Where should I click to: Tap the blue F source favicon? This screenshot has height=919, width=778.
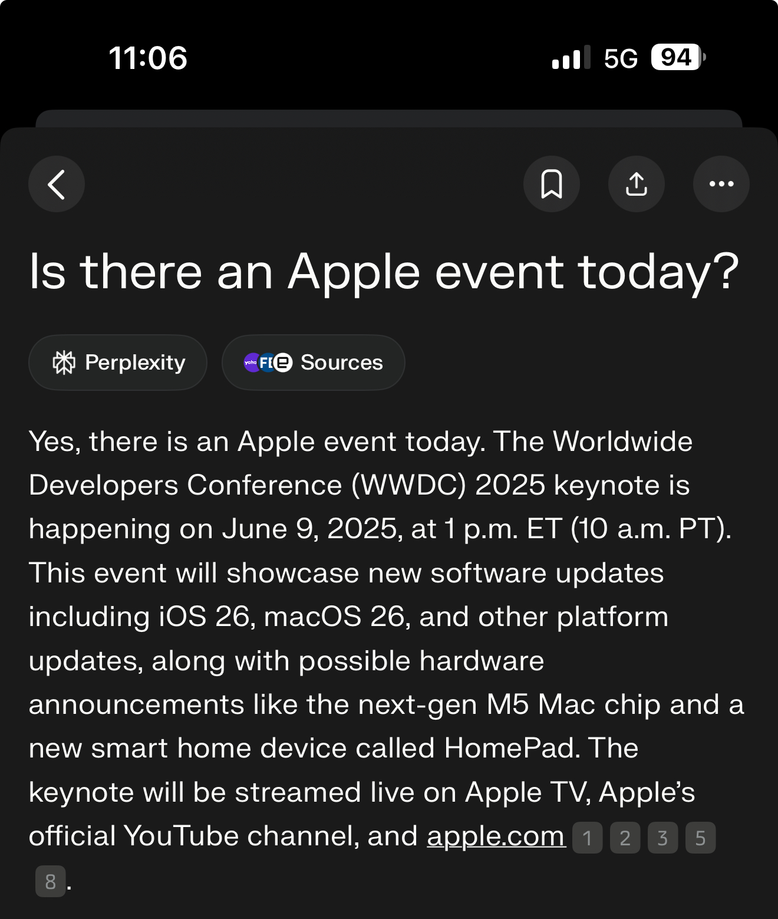click(266, 363)
